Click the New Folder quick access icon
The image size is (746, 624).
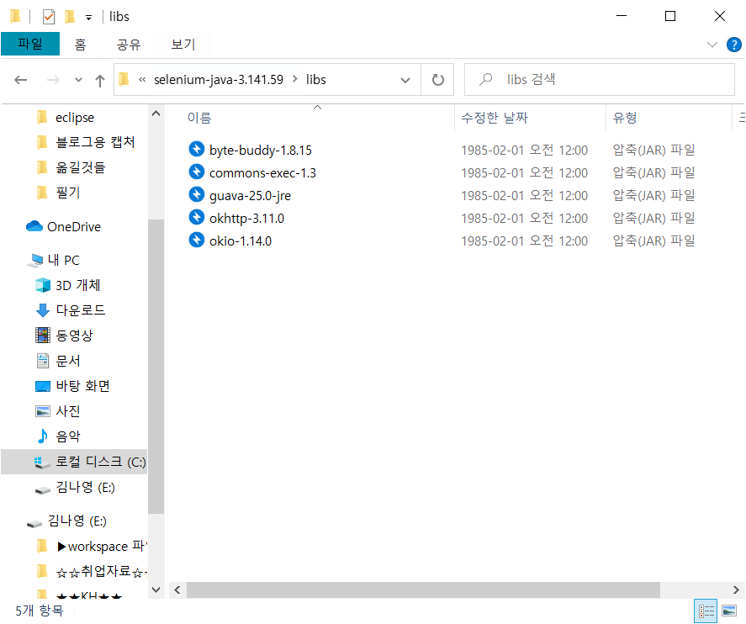click(70, 17)
